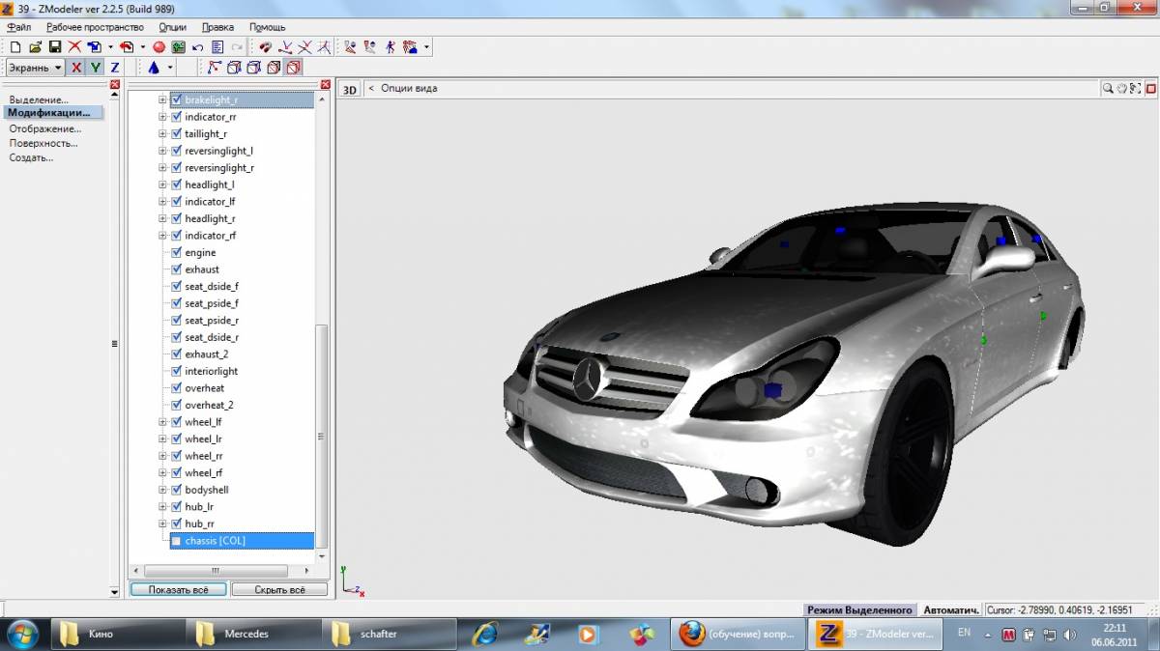
Task: Open the Помощь menu
Action: (268, 27)
